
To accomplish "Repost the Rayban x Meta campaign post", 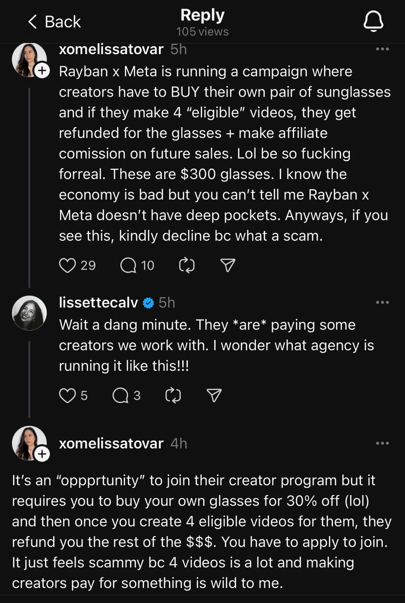I will [187, 266].
